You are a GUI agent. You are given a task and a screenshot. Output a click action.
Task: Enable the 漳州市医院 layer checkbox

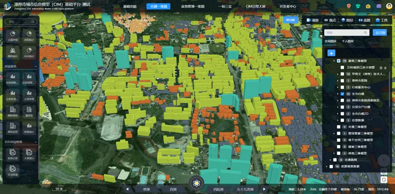(342, 80)
